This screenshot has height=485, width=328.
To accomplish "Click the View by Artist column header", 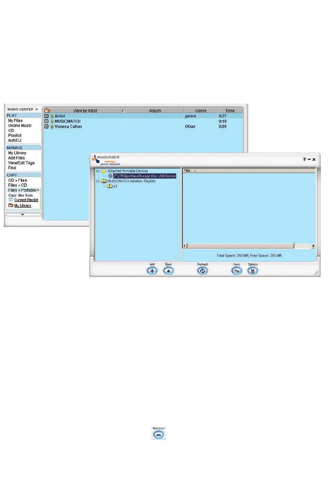I will 85,111.
